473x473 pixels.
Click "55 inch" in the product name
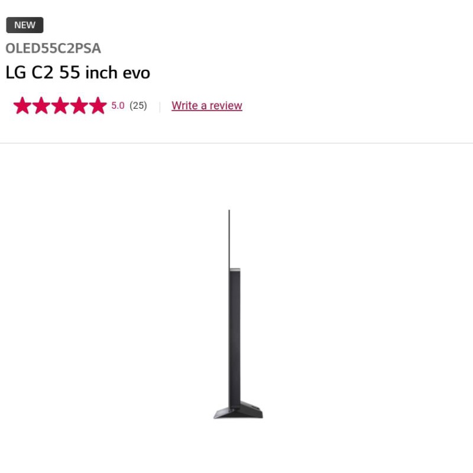coord(88,73)
